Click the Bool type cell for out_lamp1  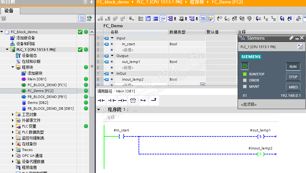(187, 62)
